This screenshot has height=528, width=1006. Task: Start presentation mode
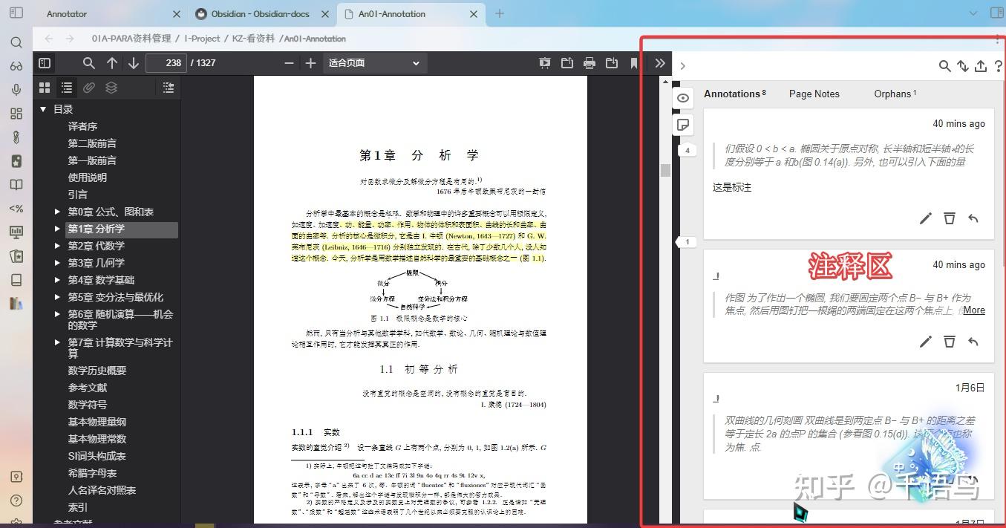pos(544,63)
